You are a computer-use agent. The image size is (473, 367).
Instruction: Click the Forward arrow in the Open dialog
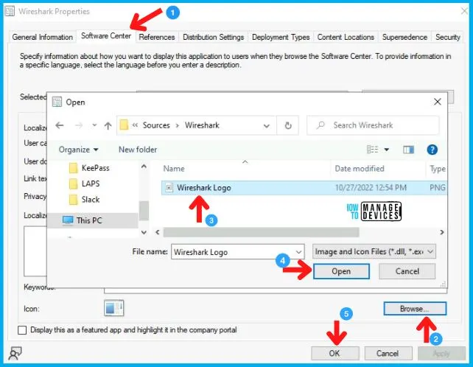tap(79, 125)
